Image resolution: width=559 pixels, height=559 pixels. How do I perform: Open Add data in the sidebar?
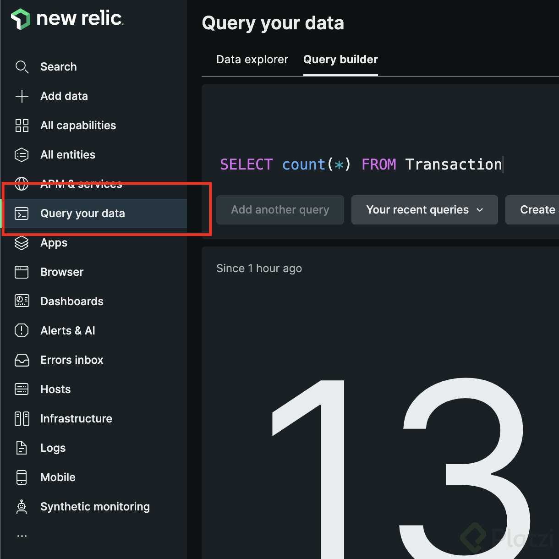(64, 96)
